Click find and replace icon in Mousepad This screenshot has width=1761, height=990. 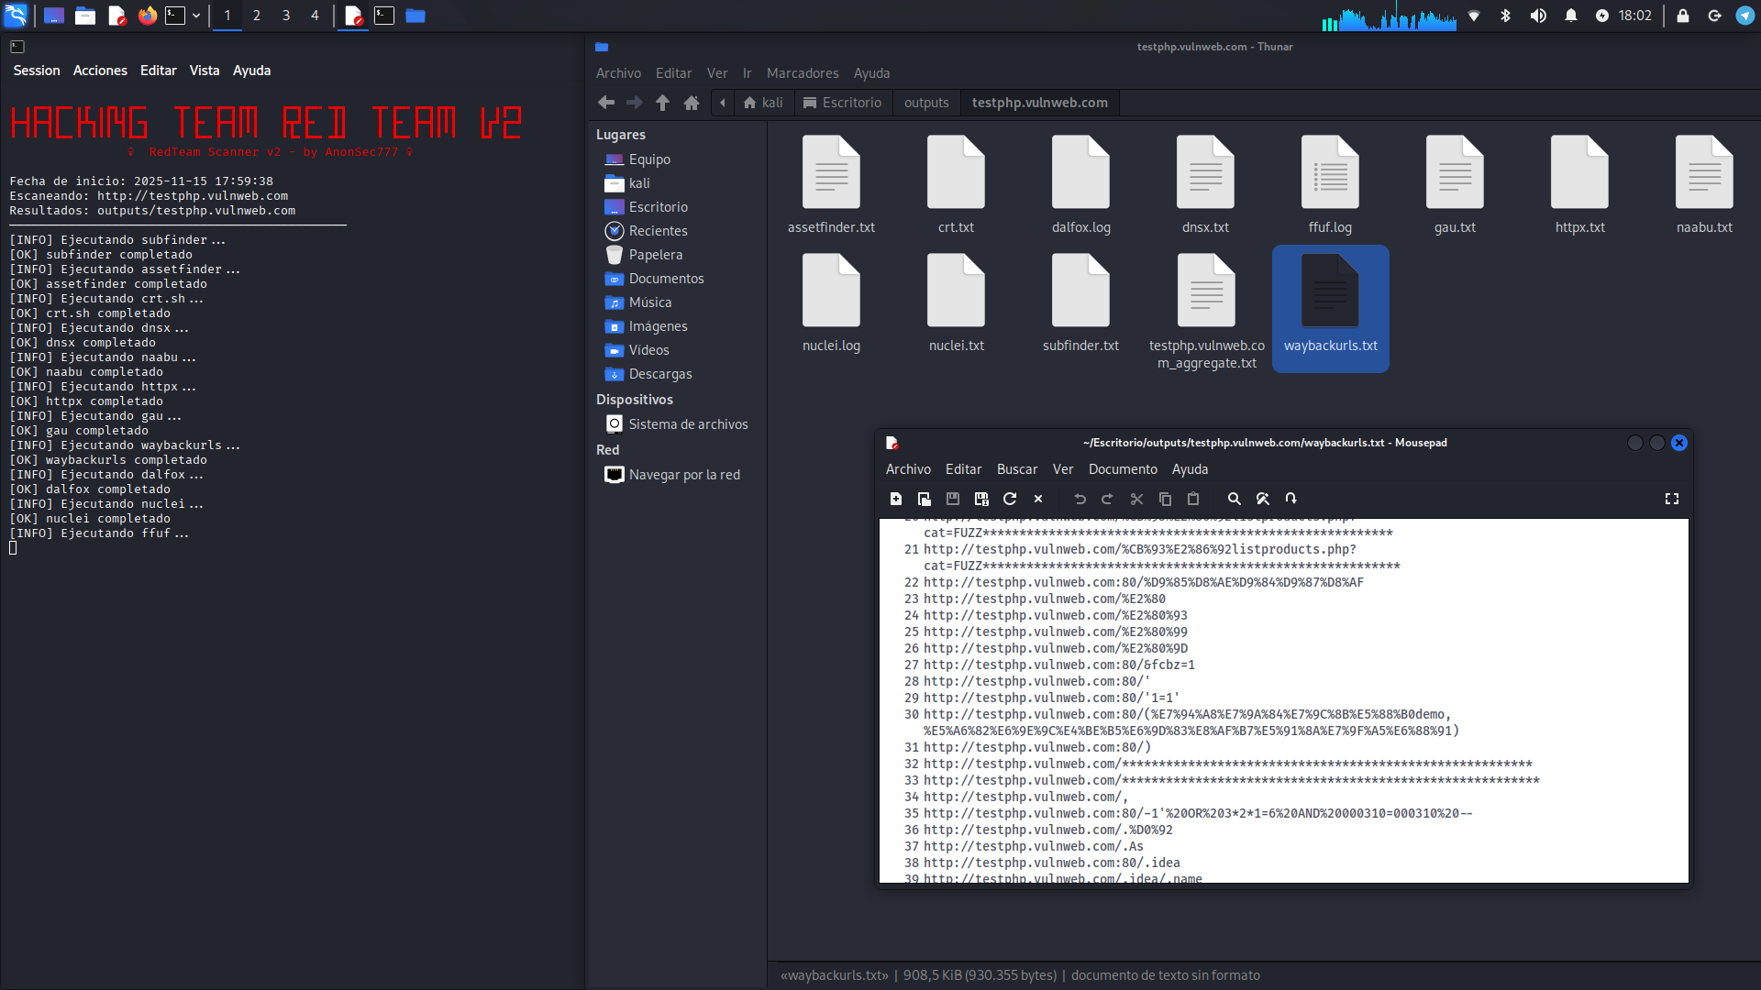[x=1263, y=499]
